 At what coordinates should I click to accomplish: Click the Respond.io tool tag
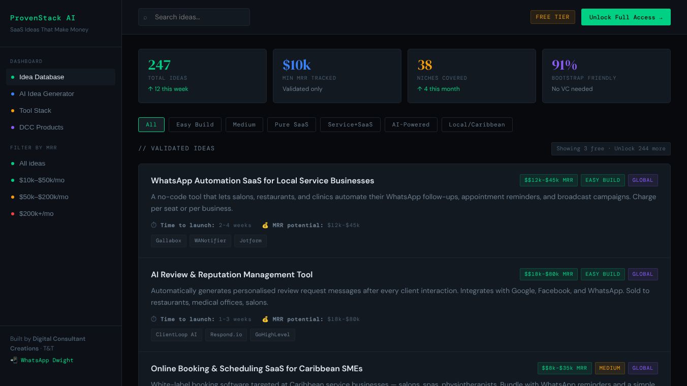(x=226, y=335)
